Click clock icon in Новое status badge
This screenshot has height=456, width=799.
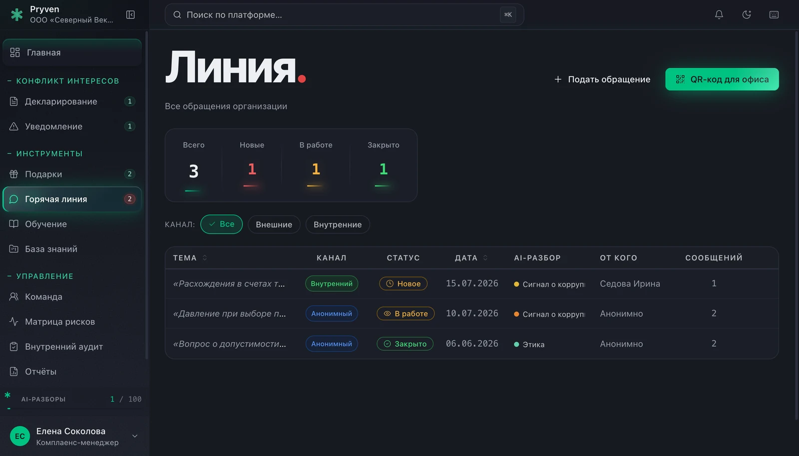390,283
